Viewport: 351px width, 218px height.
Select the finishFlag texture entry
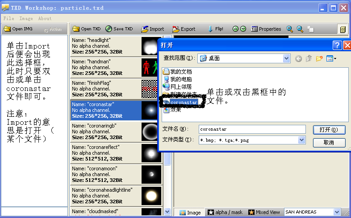(116, 89)
